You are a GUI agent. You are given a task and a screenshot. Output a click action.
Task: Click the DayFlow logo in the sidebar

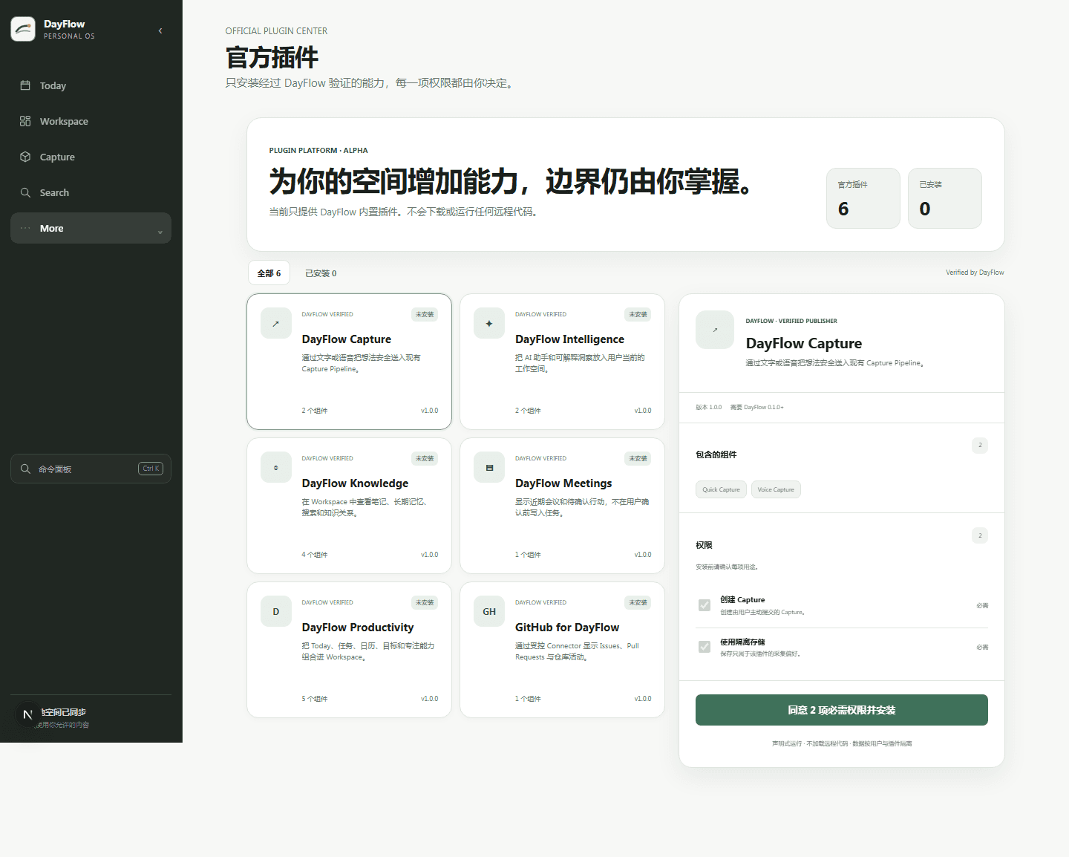(x=23, y=29)
